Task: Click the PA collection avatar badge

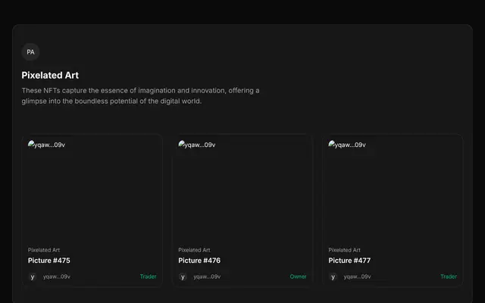Action: tap(30, 52)
